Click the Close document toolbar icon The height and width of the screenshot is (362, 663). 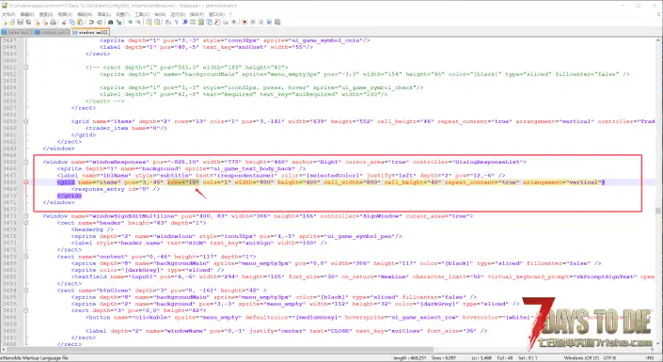point(37,22)
